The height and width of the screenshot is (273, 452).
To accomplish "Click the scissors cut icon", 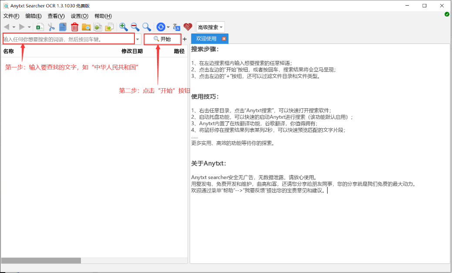I will pos(51,27).
